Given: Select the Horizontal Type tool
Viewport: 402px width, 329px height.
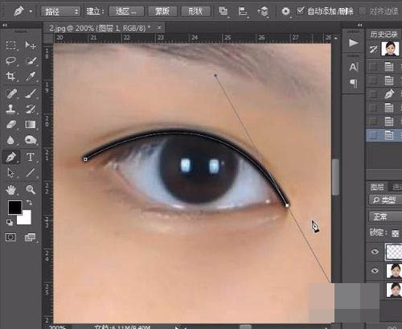Looking at the screenshot, I should pyautogui.click(x=31, y=157).
